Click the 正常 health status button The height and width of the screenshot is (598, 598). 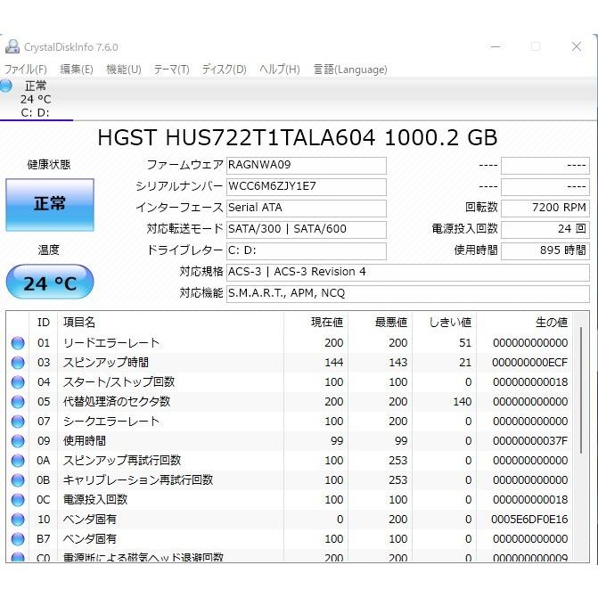[x=50, y=205]
